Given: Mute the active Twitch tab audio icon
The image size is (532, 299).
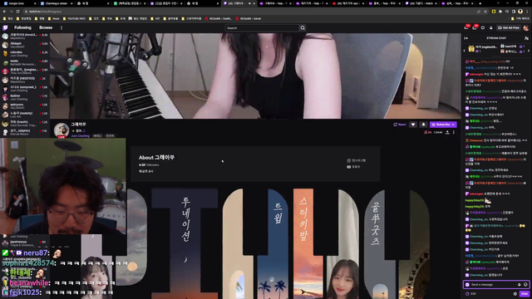Looking at the screenshot, I should [249, 3].
